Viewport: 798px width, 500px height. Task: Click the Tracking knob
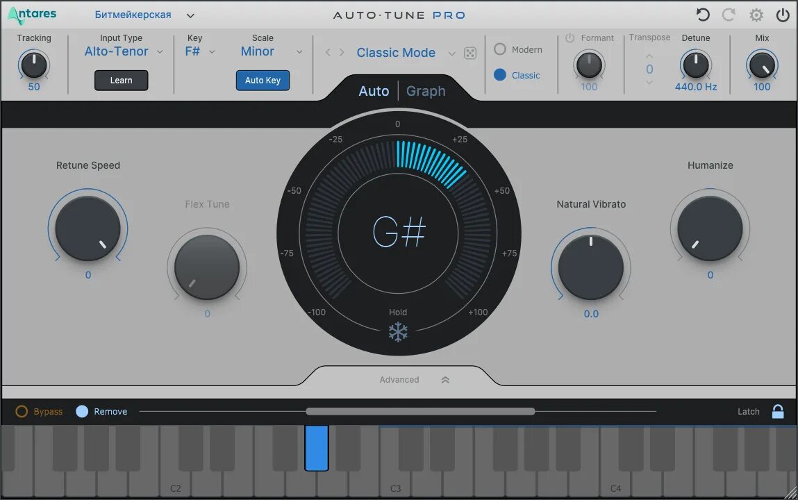tap(33, 65)
